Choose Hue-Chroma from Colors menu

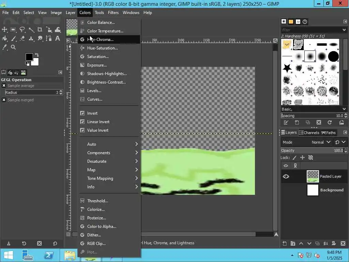point(109,40)
